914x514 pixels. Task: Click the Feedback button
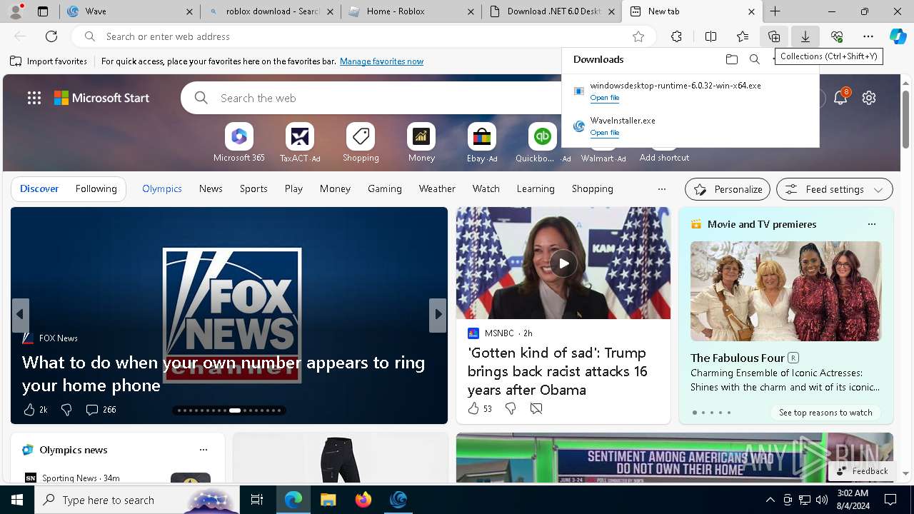[862, 471]
